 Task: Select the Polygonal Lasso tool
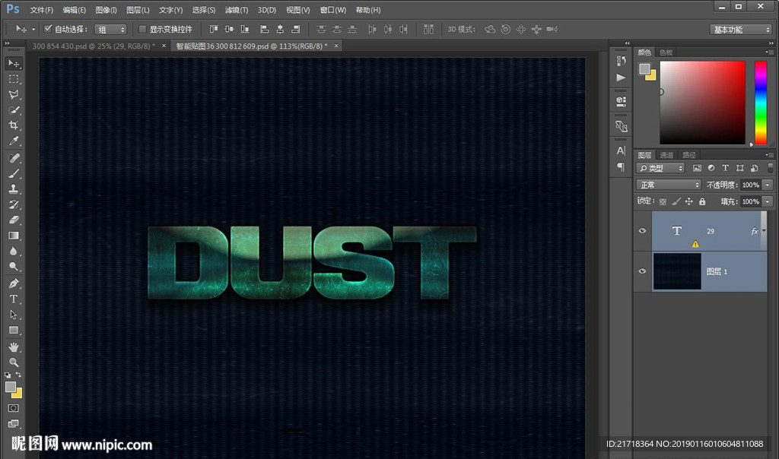coord(14,94)
